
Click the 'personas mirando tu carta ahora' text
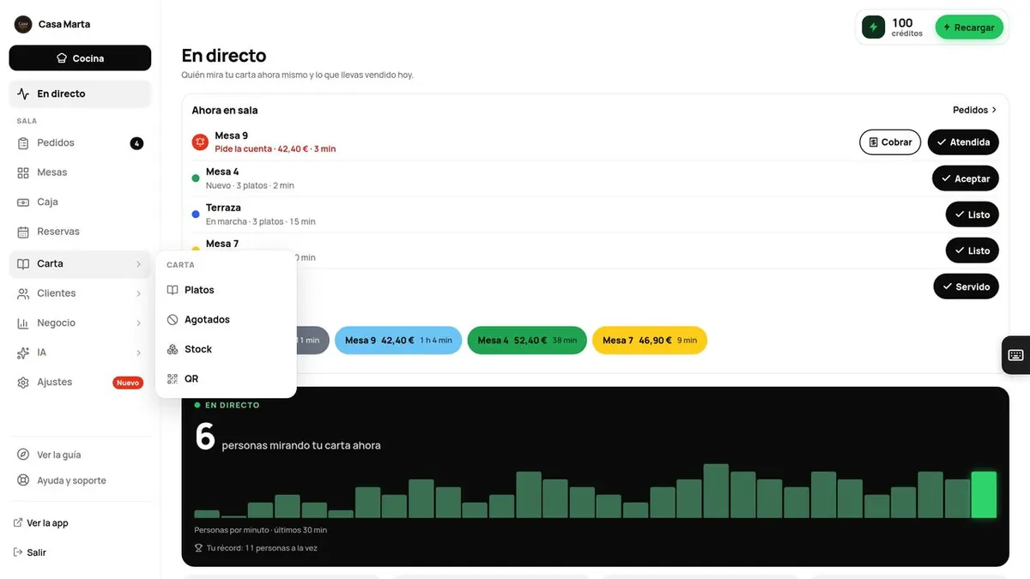[x=301, y=446]
